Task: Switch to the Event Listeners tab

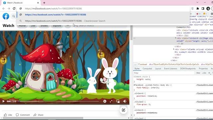Action: [x=170, y=69]
